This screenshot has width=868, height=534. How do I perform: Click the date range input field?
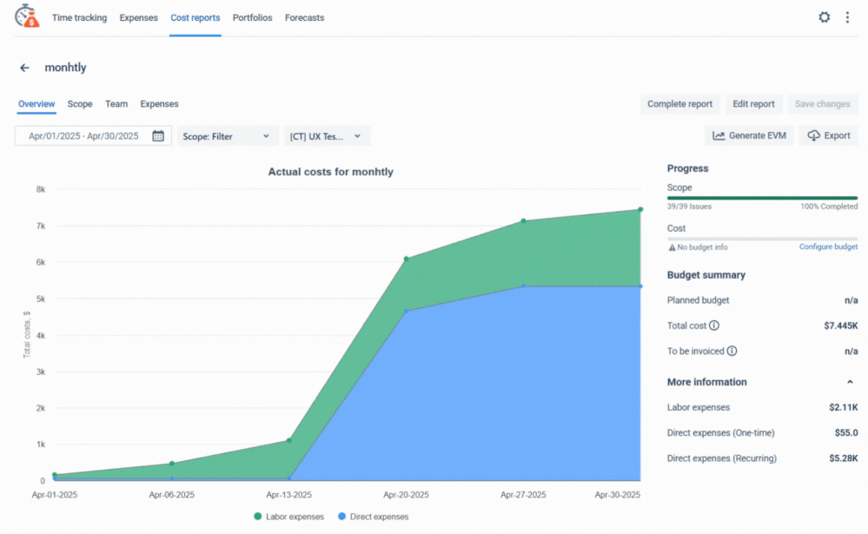(x=83, y=136)
